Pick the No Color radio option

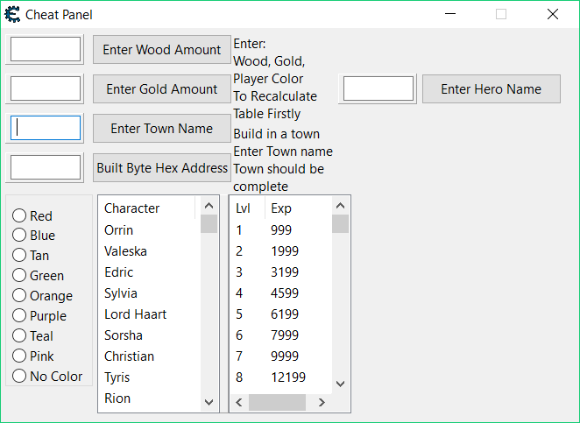19,377
